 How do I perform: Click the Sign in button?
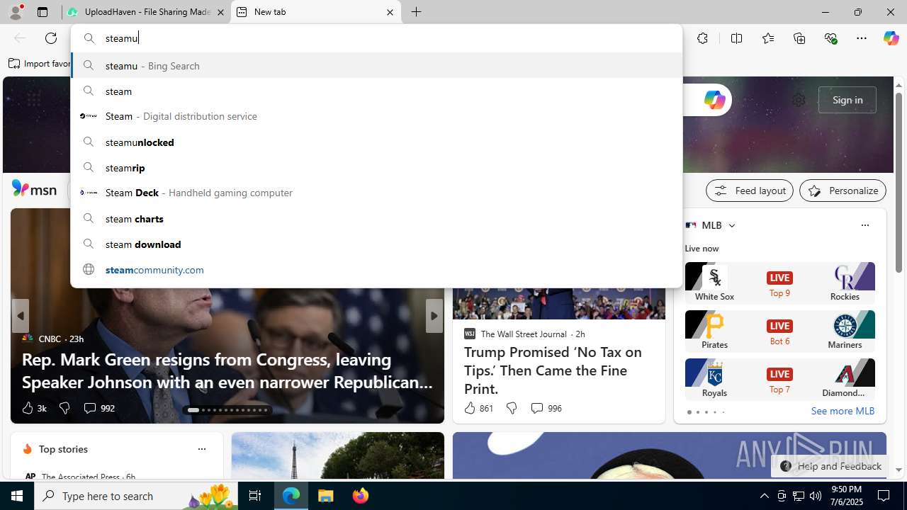[x=847, y=100]
